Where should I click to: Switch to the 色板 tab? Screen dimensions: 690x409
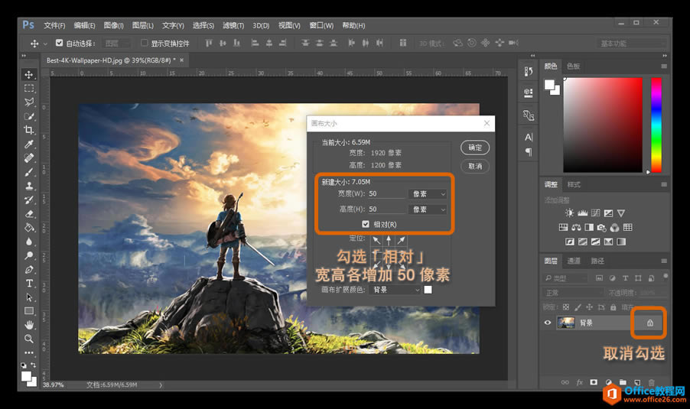pyautogui.click(x=574, y=67)
